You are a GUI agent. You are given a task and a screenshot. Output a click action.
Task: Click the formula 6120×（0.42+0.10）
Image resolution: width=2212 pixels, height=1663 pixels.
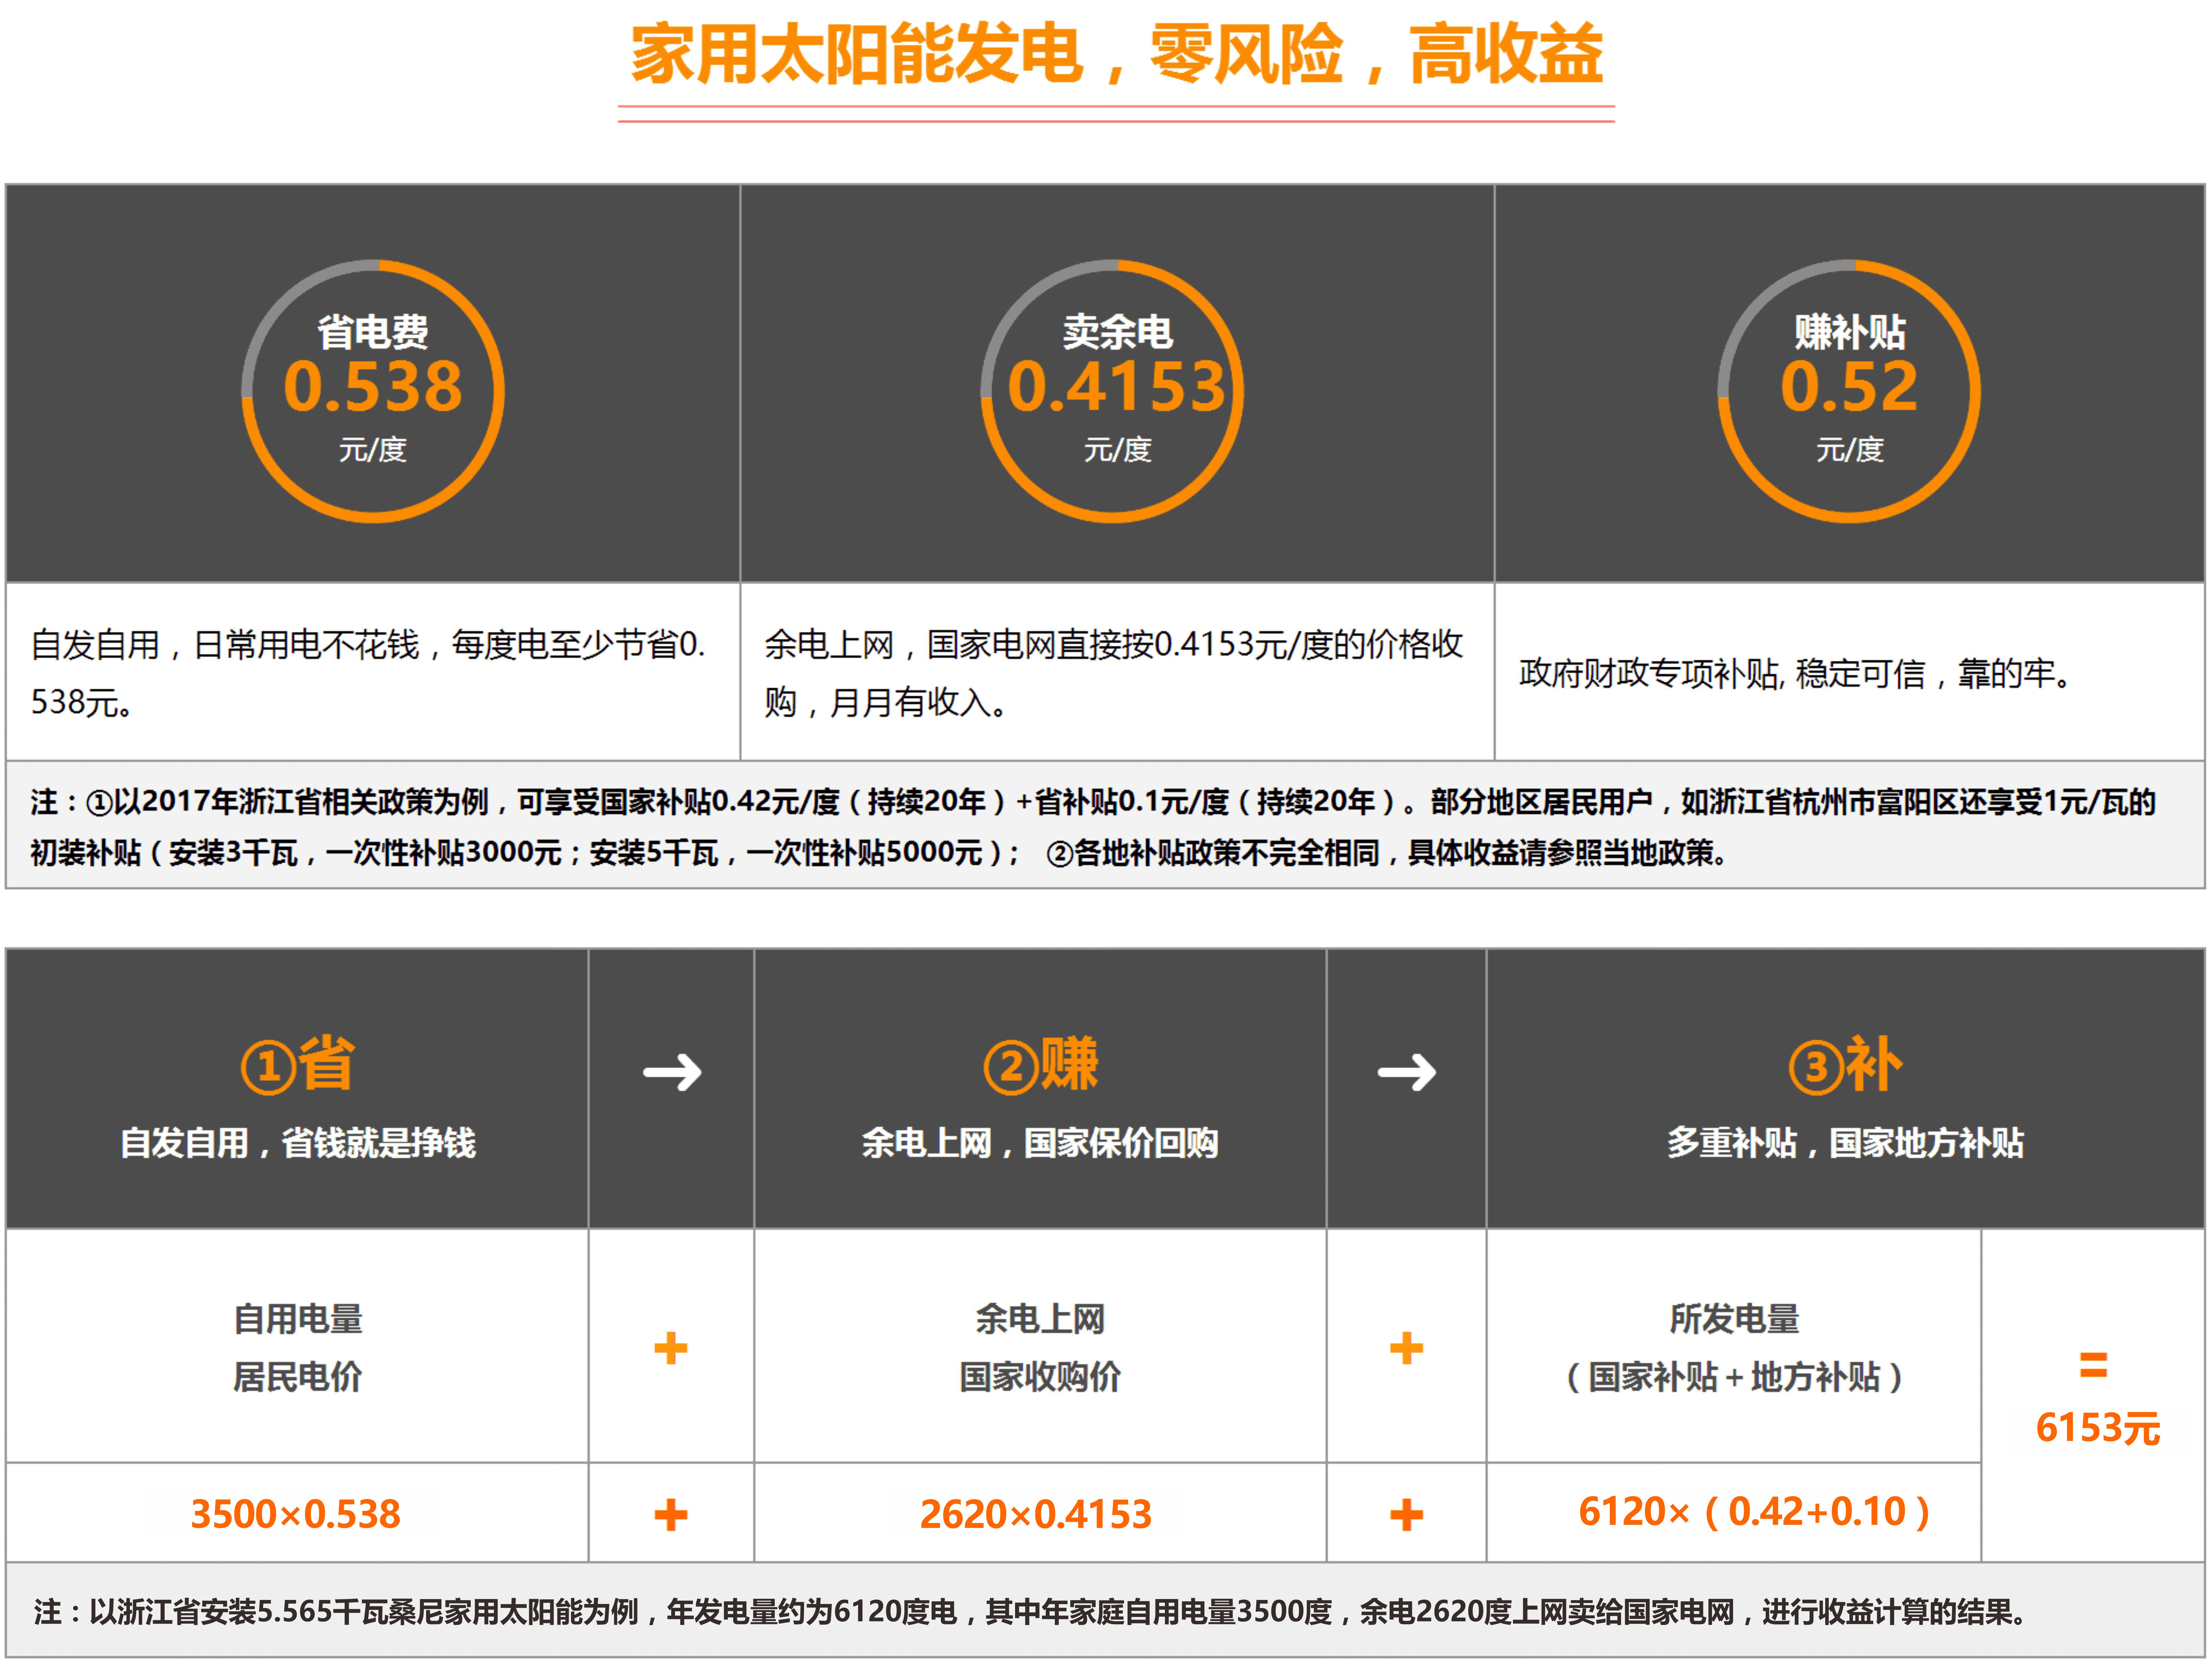click(x=1754, y=1512)
